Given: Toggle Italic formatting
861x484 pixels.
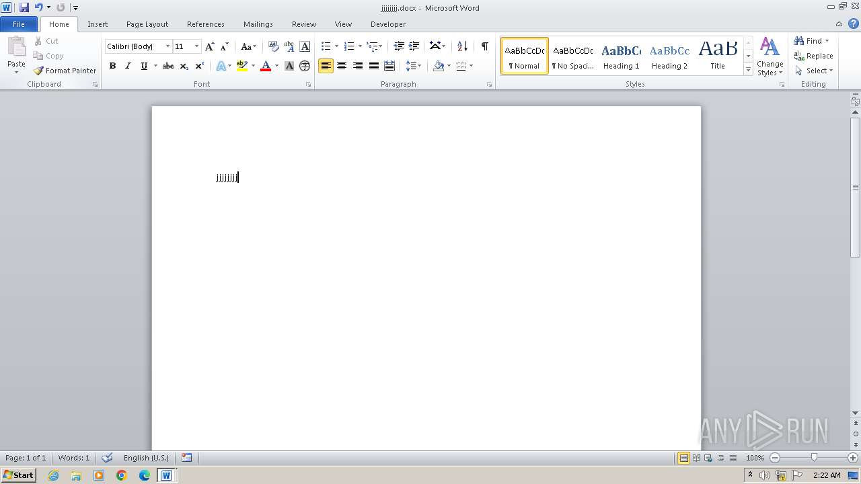Looking at the screenshot, I should pos(128,66).
